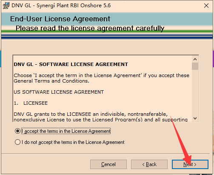Image resolution: width=214 pixels, height=175 pixels.
Task: Click the Cancel button
Action: tap(108, 164)
